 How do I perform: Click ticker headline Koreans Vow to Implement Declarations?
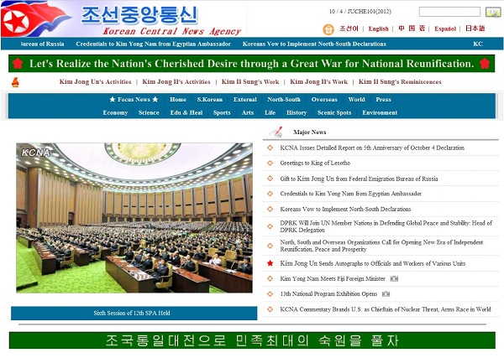[x=314, y=44]
